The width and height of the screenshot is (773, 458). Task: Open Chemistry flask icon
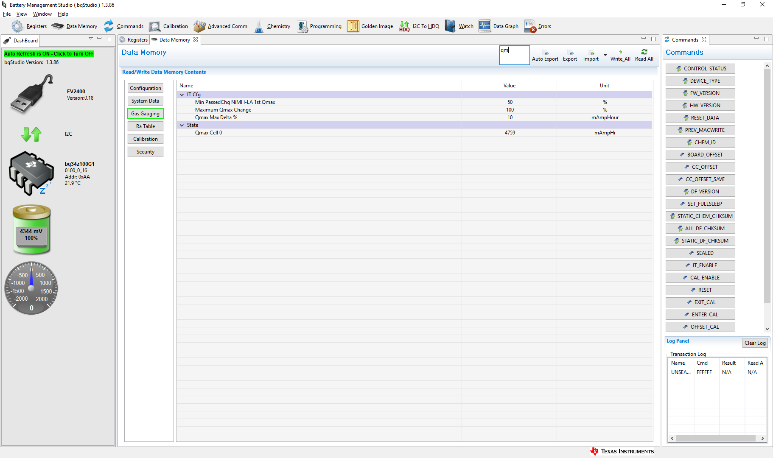pyautogui.click(x=259, y=26)
